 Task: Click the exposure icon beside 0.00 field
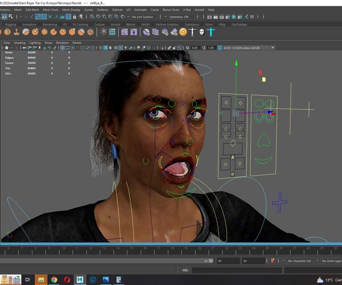pos(188,48)
